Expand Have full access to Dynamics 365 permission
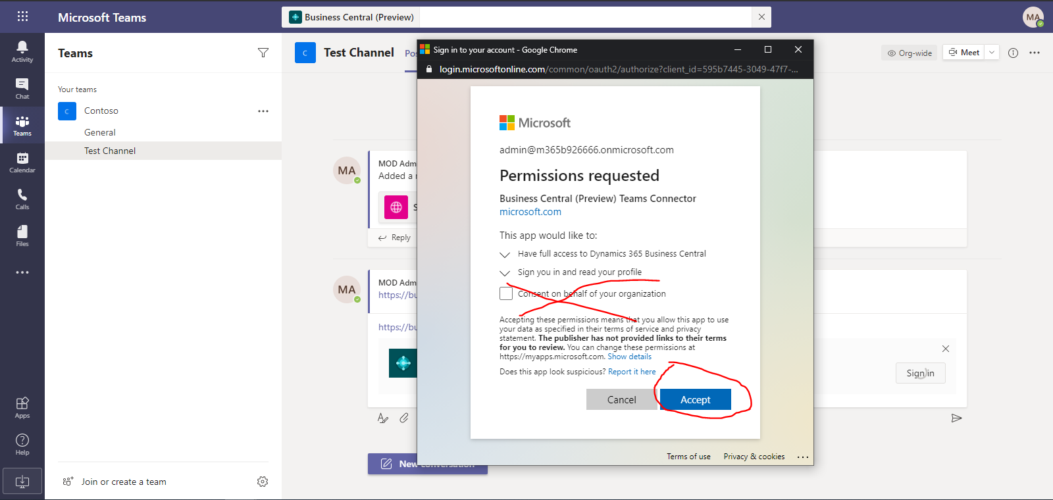 coord(505,254)
